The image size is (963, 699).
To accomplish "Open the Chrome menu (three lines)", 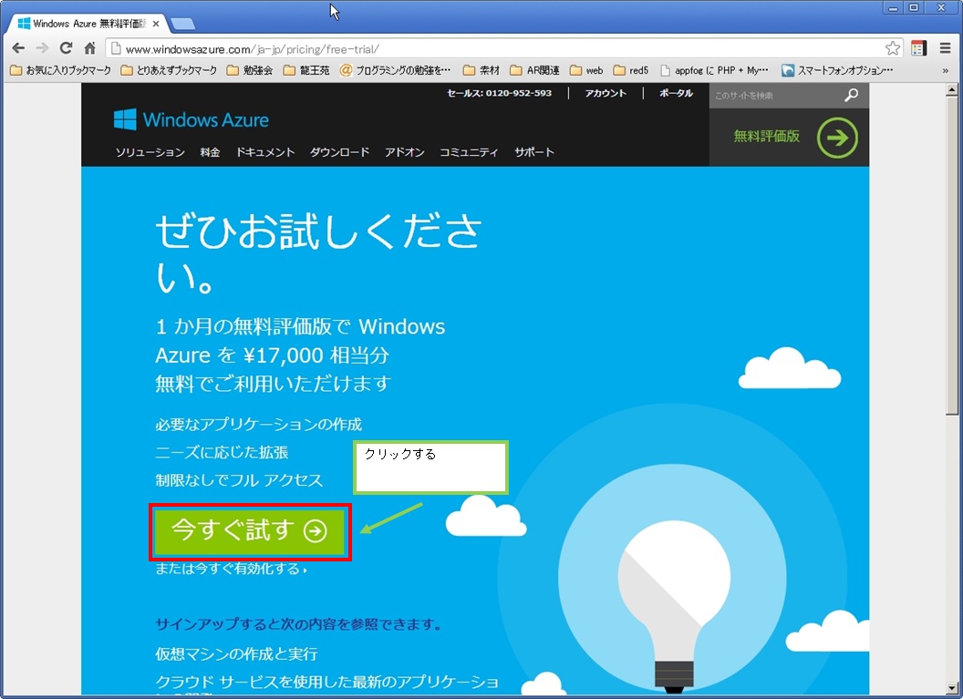I will (x=945, y=48).
